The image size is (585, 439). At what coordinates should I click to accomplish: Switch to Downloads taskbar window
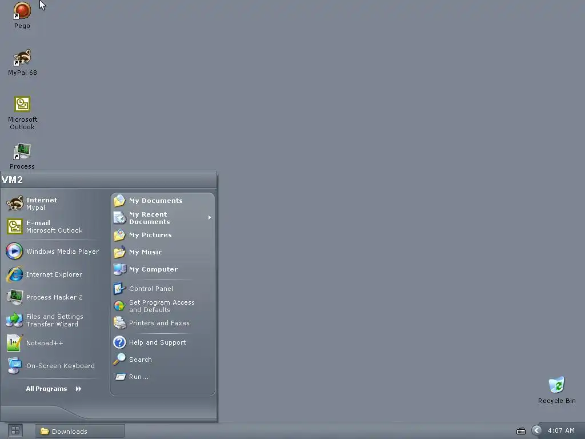[80, 431]
